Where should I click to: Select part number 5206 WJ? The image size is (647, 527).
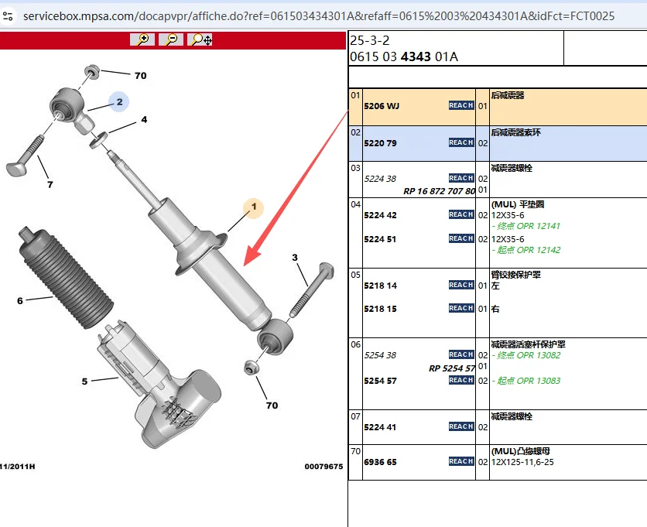(382, 106)
